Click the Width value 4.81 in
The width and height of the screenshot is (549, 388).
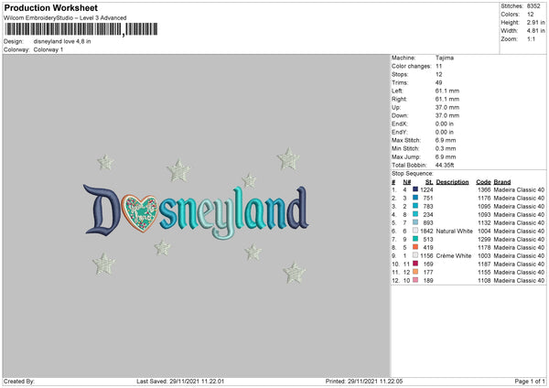[x=535, y=31]
